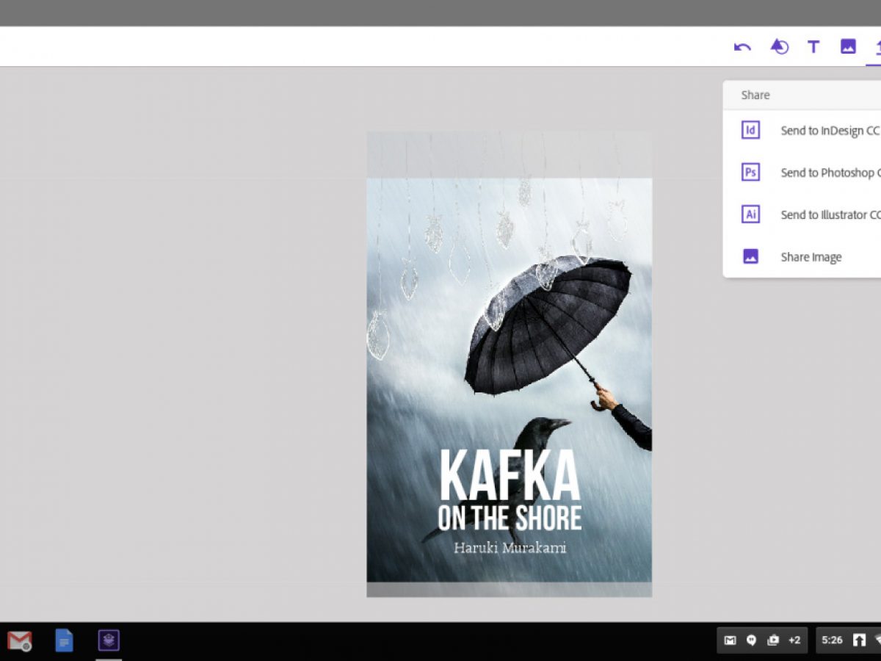Toggle the Share upload icon
The width and height of the screenshot is (881, 661).
(876, 47)
